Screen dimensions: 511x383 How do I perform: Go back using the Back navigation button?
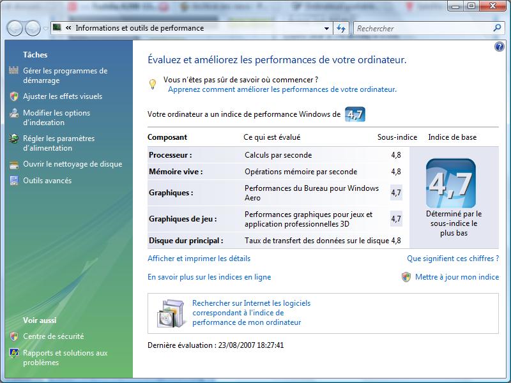click(15, 28)
